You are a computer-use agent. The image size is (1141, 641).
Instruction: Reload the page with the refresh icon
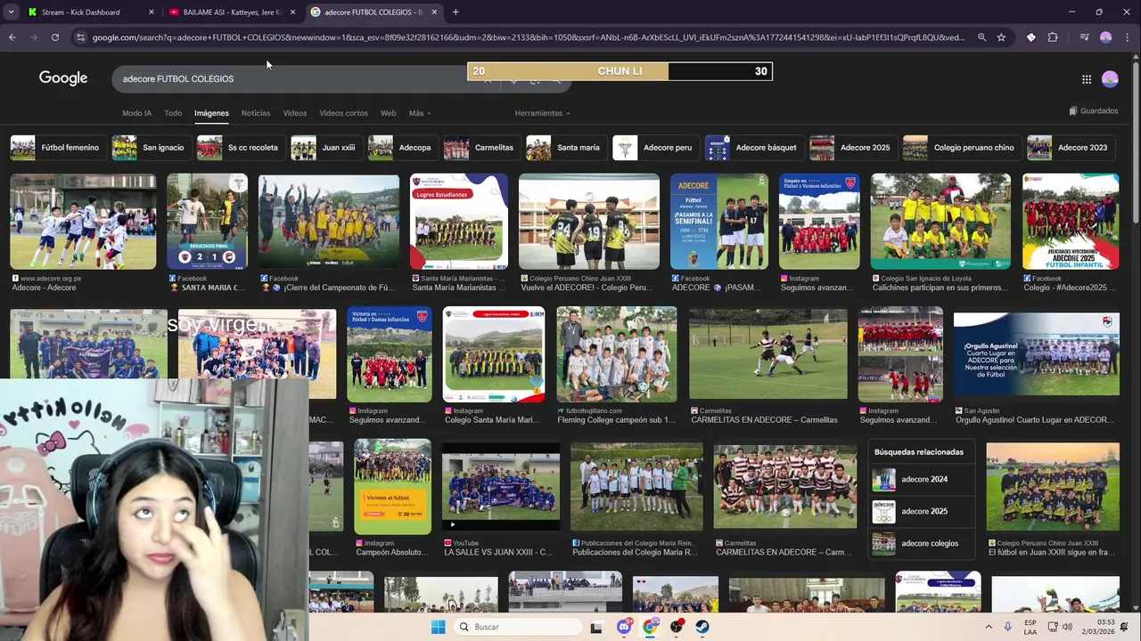pyautogui.click(x=55, y=37)
